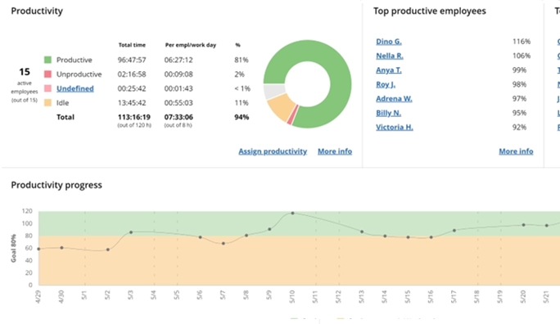Screen dimensions: 560x324
Task: Select Anya T. in top employees
Action: point(389,70)
